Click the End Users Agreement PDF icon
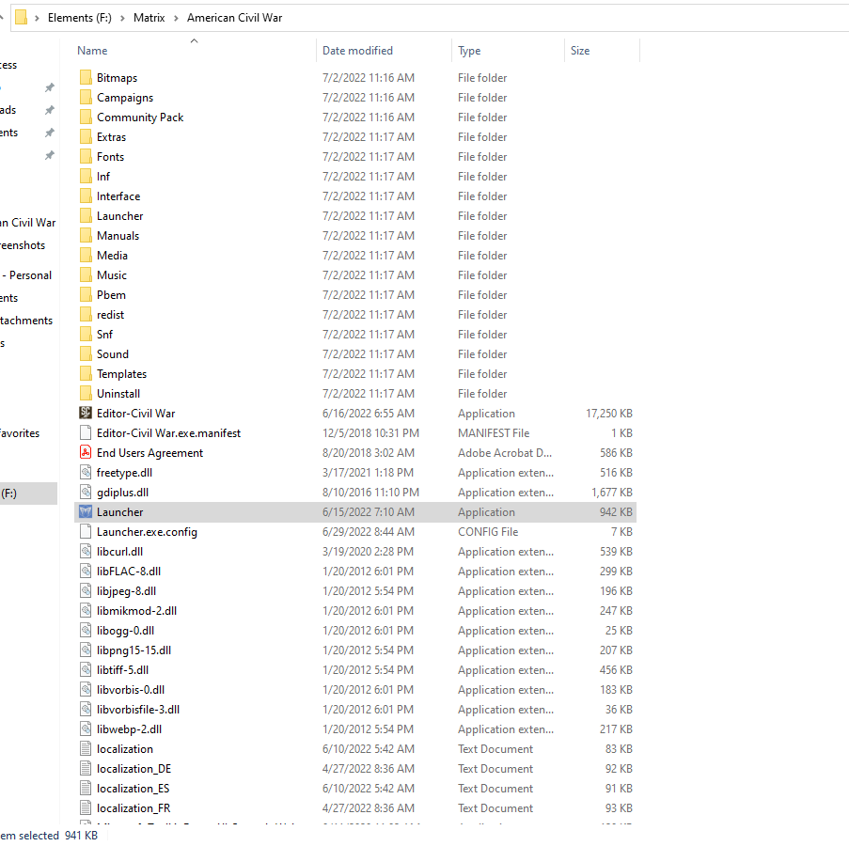The width and height of the screenshot is (849, 846). click(x=86, y=452)
